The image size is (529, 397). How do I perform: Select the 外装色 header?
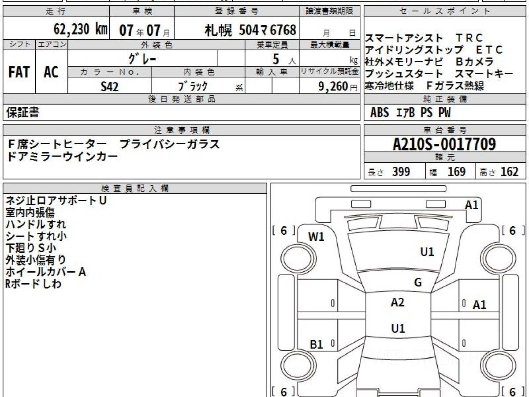click(156, 45)
